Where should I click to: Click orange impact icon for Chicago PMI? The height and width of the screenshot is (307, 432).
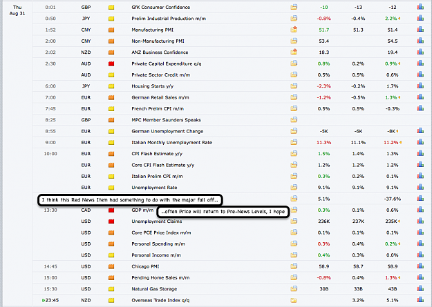tap(111, 266)
